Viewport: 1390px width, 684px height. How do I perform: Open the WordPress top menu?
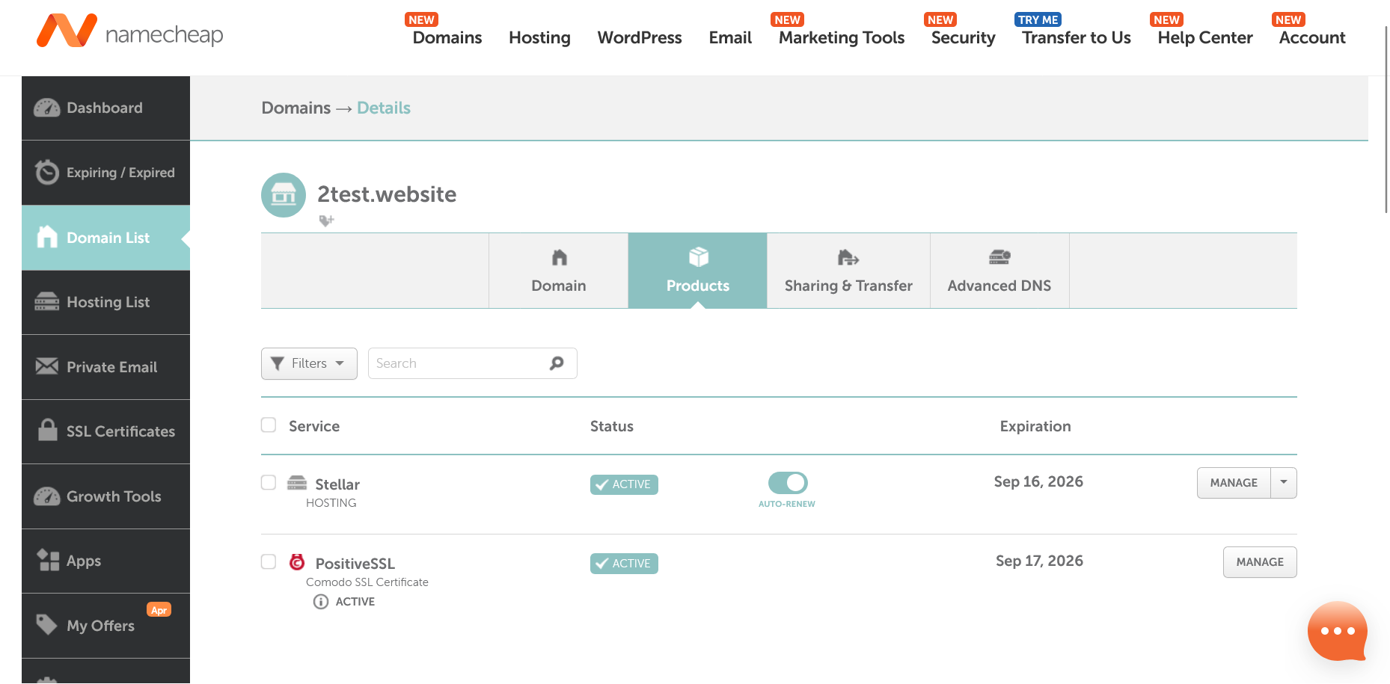click(x=640, y=37)
